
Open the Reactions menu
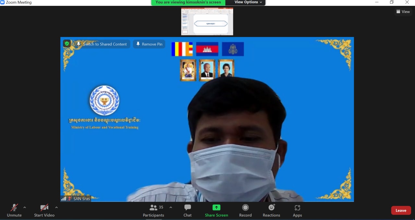271,208
